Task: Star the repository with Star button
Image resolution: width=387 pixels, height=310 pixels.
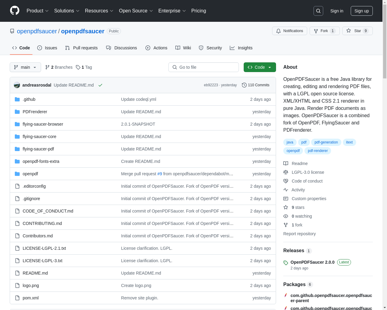Action: [357, 31]
